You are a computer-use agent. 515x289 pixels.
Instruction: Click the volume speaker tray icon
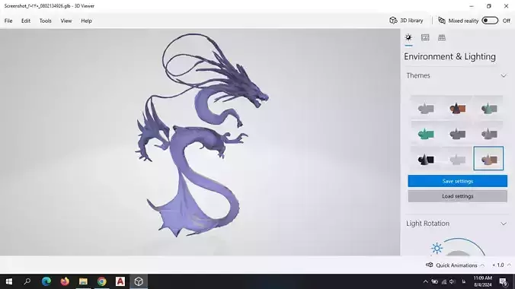(453, 281)
